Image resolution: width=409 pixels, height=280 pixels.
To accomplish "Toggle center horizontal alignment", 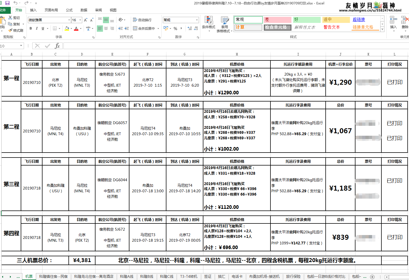I will (106, 28).
